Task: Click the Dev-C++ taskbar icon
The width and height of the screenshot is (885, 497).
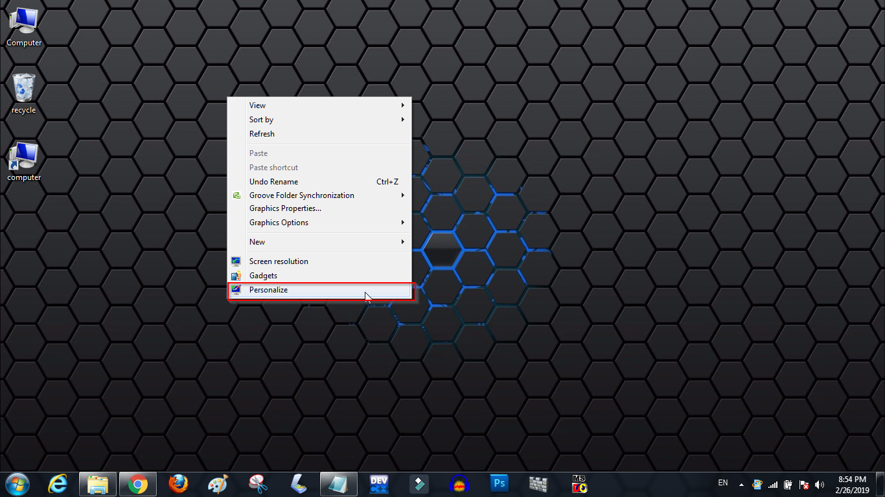Action: [378, 484]
